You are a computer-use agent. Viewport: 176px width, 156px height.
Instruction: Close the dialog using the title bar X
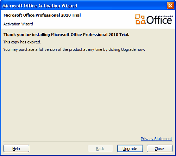pos(170,5)
